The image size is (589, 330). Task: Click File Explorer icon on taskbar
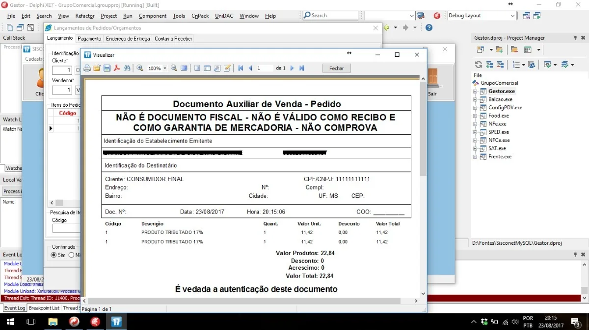point(53,322)
